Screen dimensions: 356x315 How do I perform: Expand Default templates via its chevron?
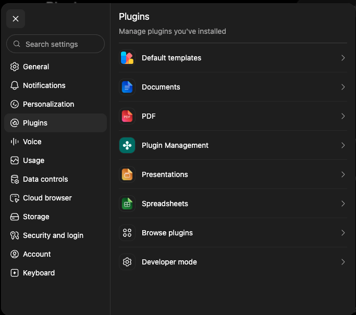[x=343, y=58]
